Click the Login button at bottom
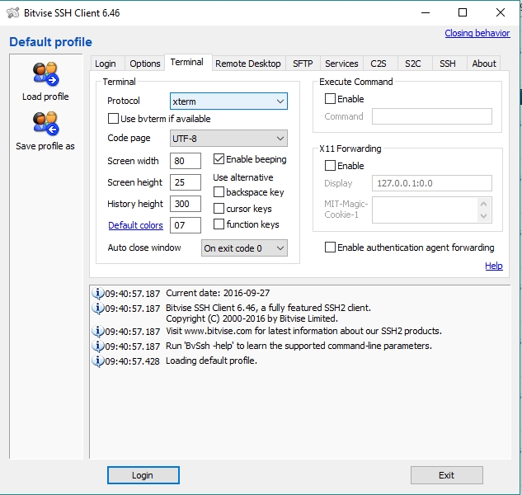Screen dimensions: 522x495 [143, 475]
